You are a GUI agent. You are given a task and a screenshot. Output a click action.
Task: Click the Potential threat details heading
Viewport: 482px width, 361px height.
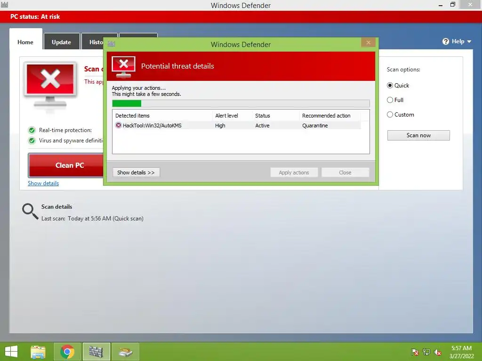click(x=177, y=66)
